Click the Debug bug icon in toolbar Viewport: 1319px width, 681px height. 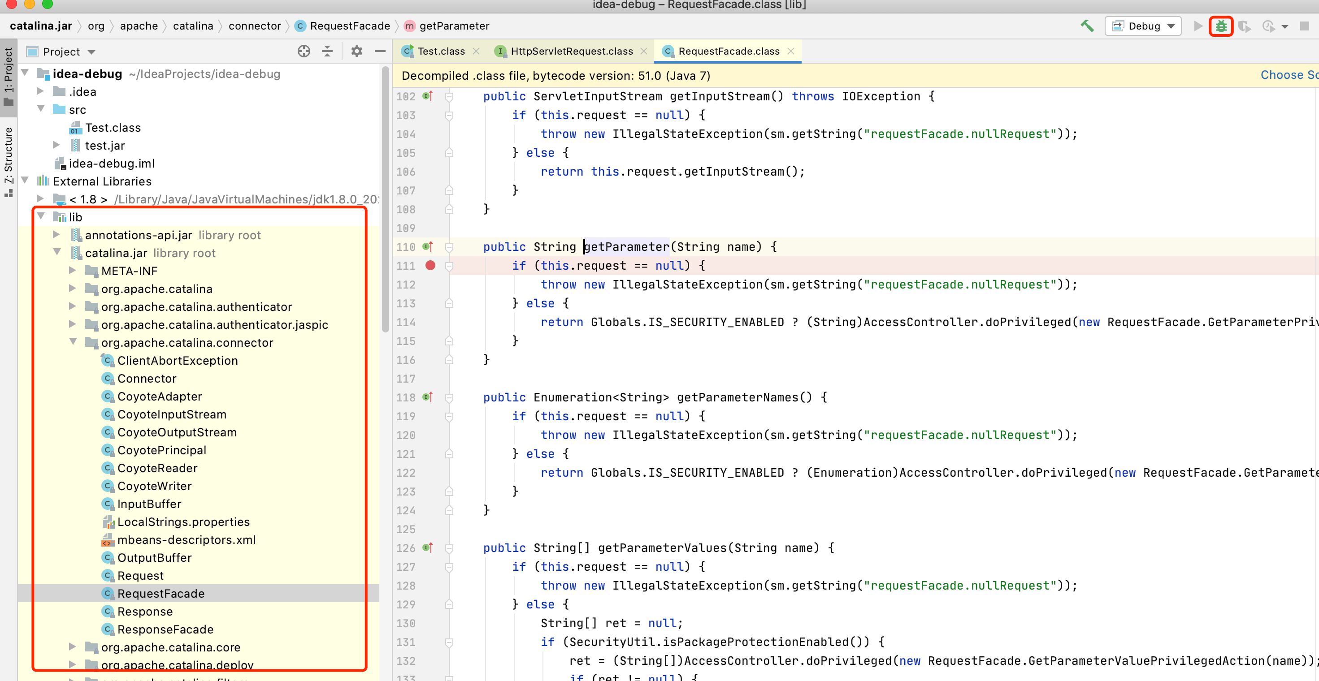[1221, 26]
